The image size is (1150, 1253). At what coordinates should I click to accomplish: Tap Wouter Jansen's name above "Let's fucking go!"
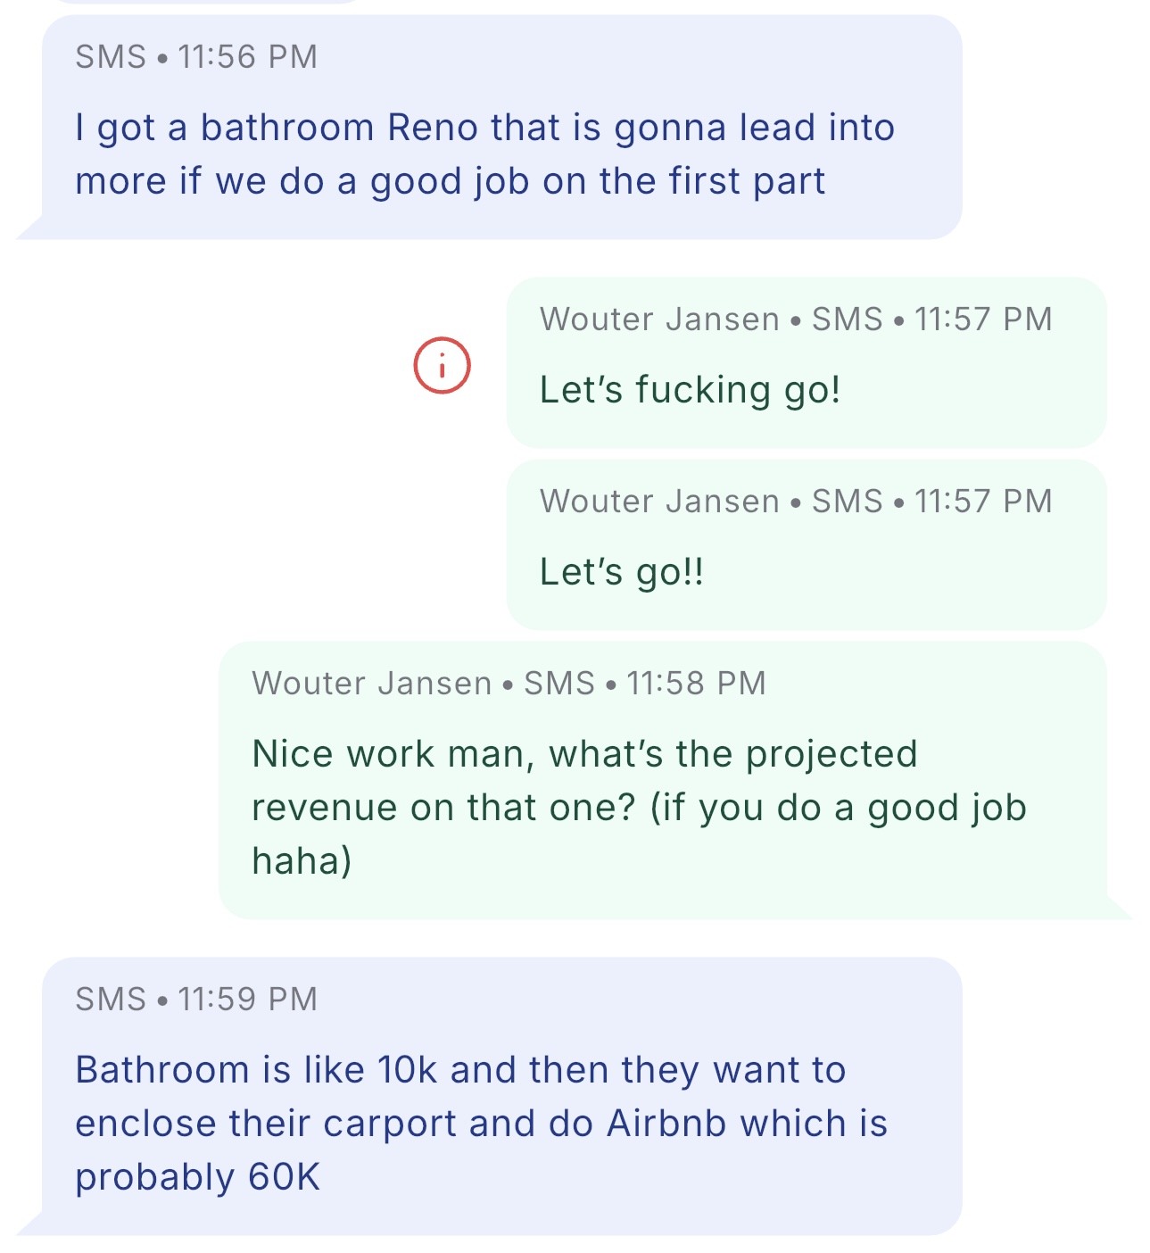659,319
